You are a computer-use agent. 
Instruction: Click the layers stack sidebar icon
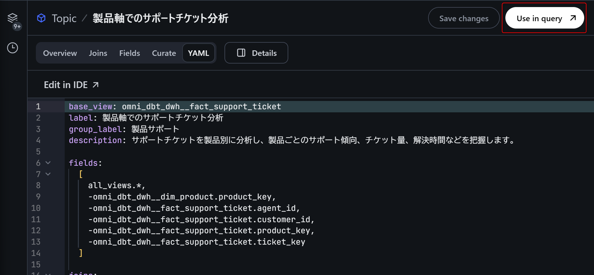point(13,18)
